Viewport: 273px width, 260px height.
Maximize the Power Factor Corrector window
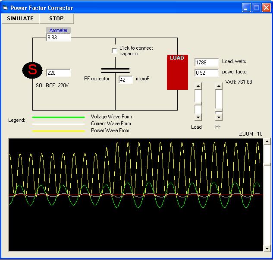[x=256, y=8]
